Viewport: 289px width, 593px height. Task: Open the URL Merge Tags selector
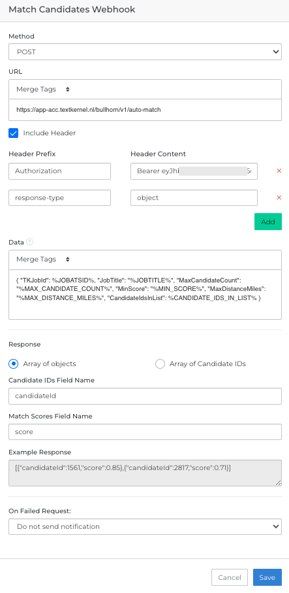pos(145,90)
